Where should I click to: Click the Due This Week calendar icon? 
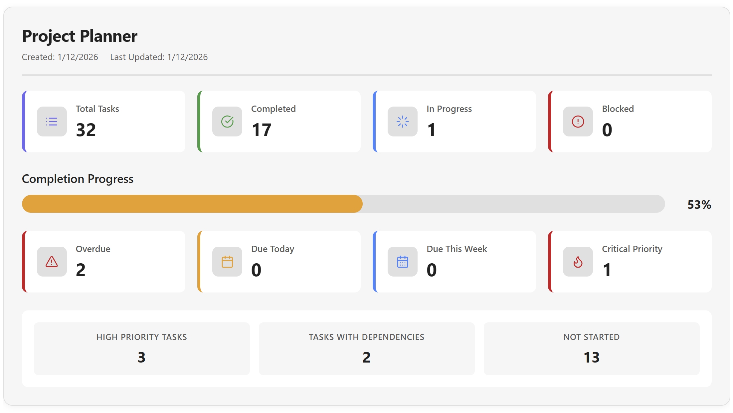pos(402,262)
